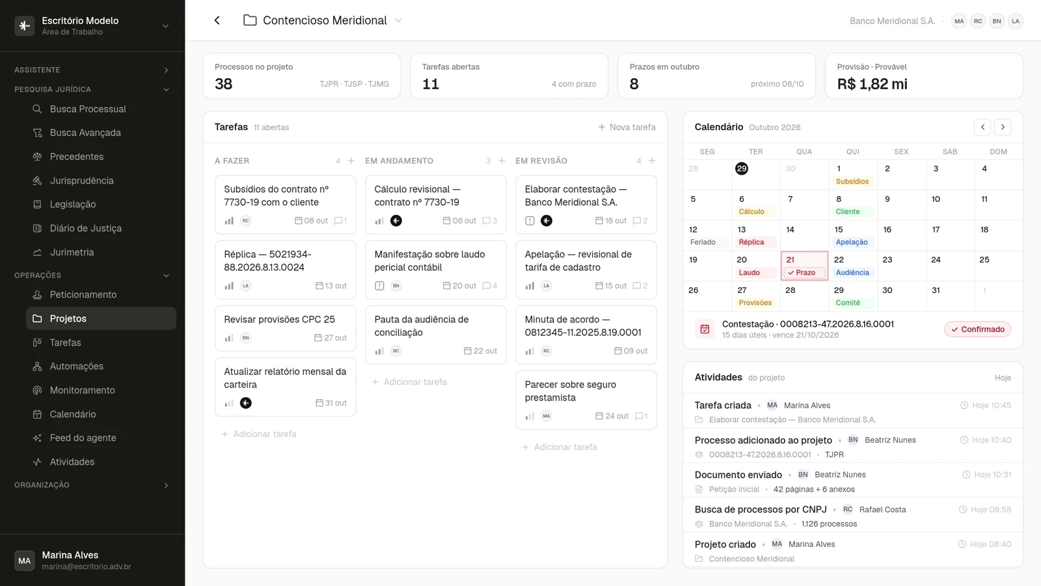Expand the Escritório Modelo workspace switcher
Screen dimensions: 1041x586
tap(165, 26)
